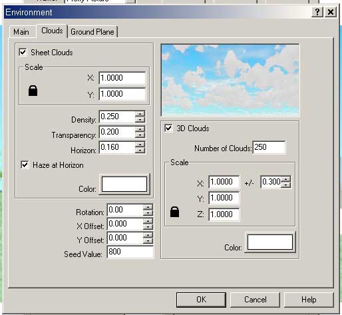Screen dimensions: 342x315
Task: Toggle the 3D Clouds checkbox
Action: [168, 128]
